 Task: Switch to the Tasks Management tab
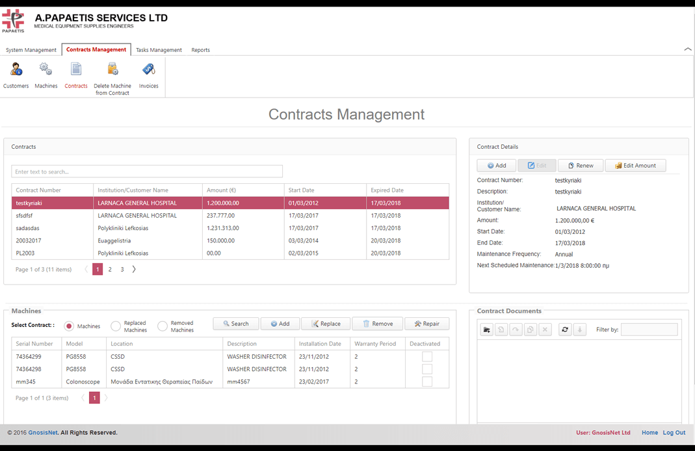click(x=159, y=50)
